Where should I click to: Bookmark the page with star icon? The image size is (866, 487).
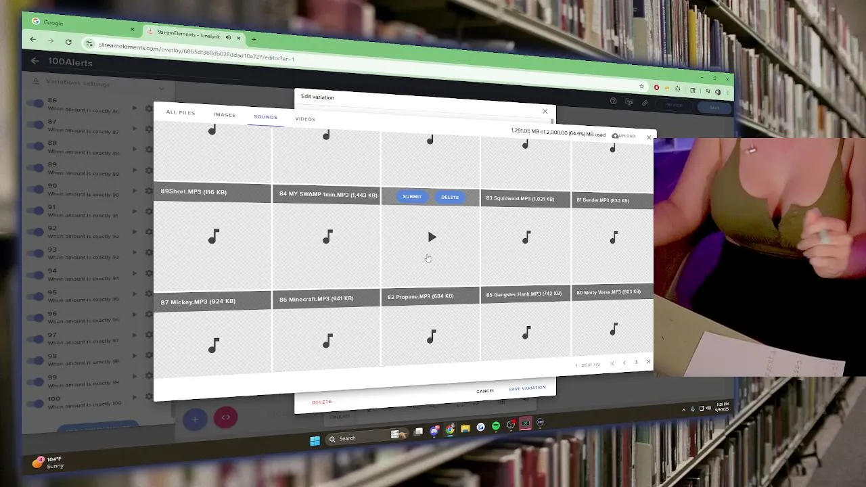(x=642, y=87)
